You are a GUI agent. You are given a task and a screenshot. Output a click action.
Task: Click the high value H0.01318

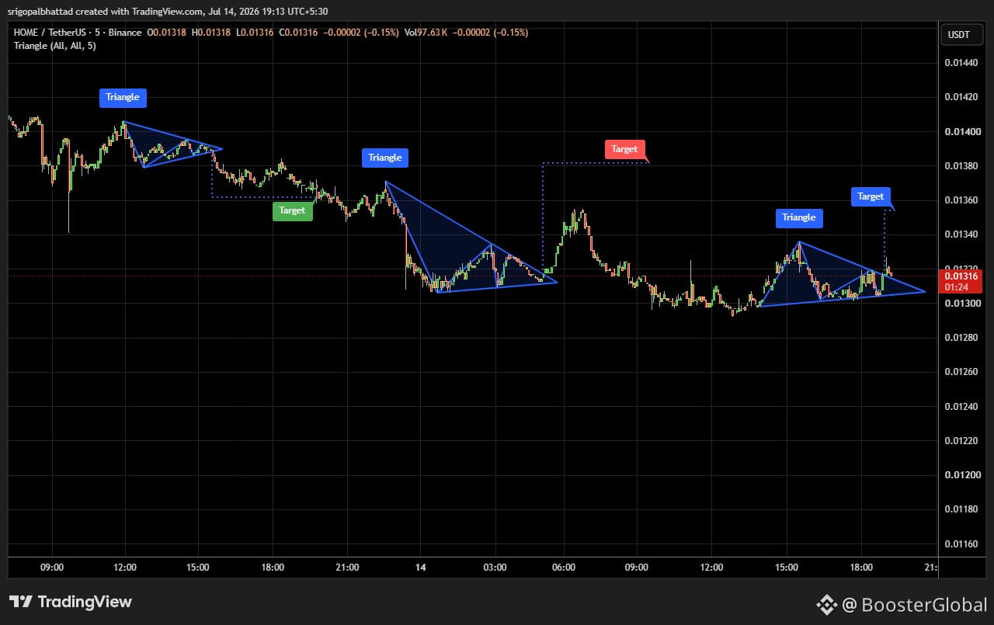pos(211,33)
